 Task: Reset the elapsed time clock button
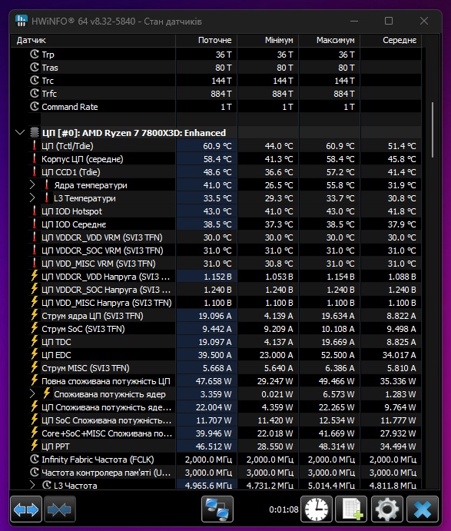pyautogui.click(x=317, y=509)
